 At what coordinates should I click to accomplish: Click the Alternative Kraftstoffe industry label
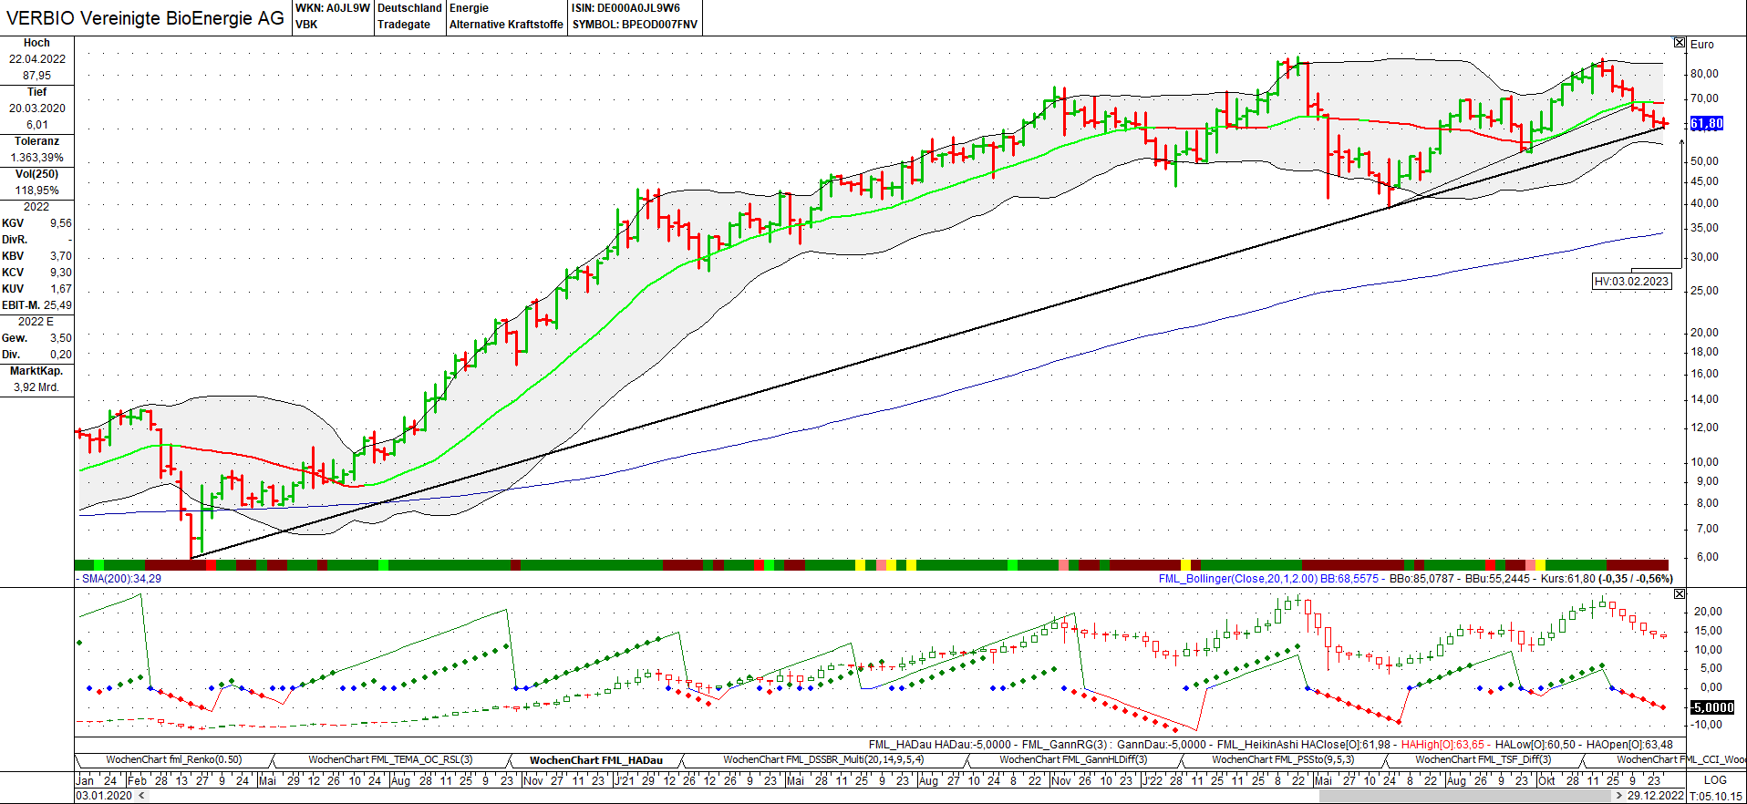506,25
